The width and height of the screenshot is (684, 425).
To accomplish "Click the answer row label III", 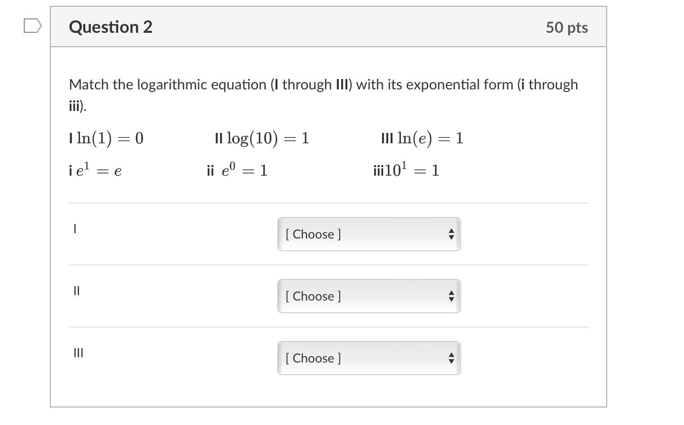I will [77, 353].
